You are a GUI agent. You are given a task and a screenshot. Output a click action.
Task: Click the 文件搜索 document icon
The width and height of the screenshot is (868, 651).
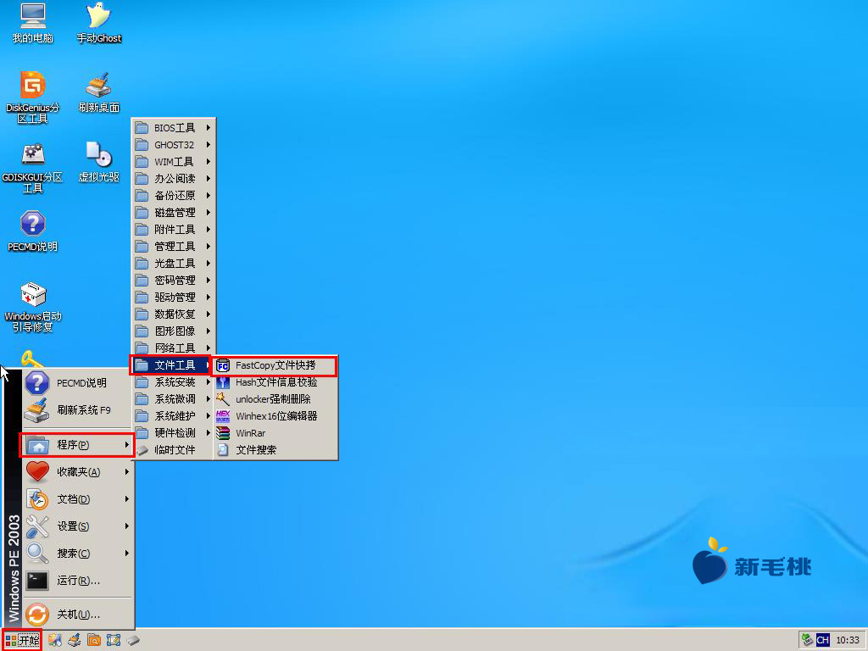(x=223, y=450)
